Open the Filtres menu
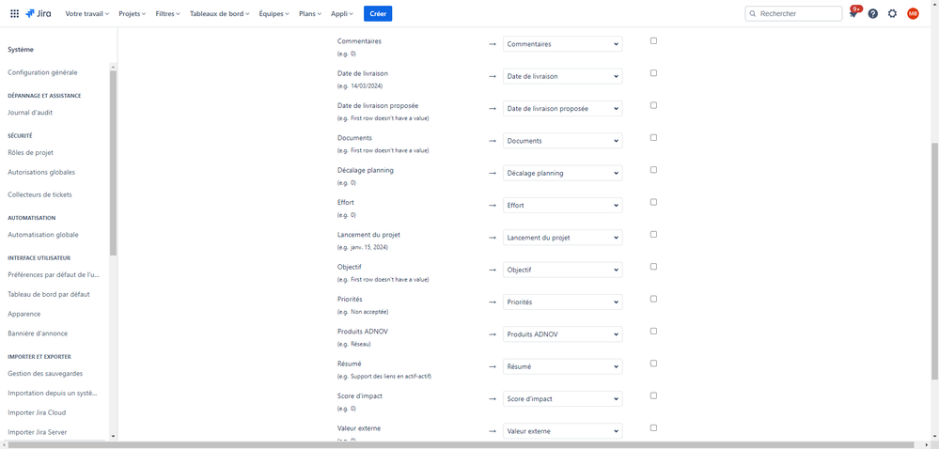 [167, 13]
